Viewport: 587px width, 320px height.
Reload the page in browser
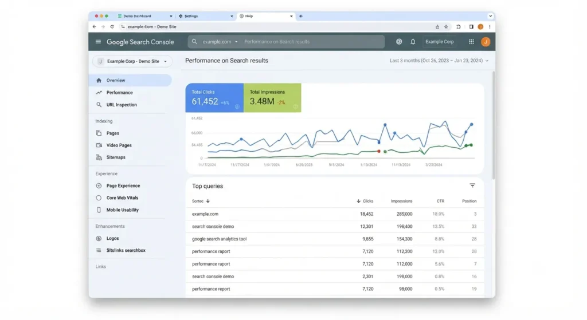point(112,27)
